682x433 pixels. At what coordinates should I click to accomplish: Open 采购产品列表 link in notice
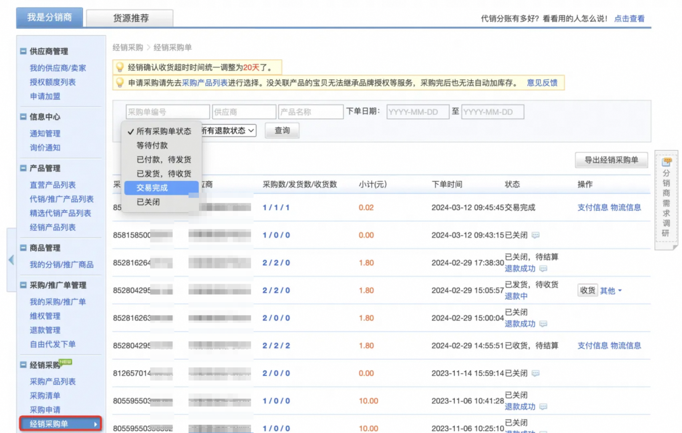(x=205, y=83)
